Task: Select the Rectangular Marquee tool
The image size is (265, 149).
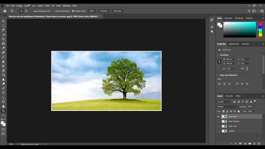Action: 3,26
